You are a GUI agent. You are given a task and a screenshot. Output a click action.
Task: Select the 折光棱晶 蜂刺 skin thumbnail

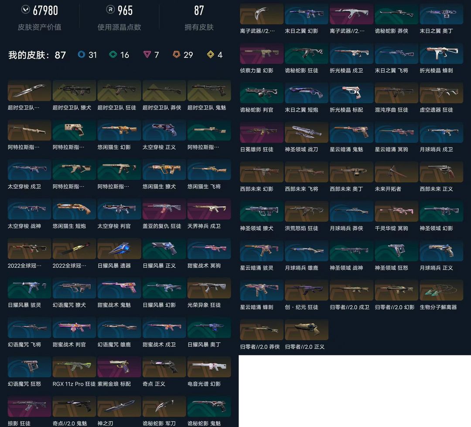coord(441,54)
